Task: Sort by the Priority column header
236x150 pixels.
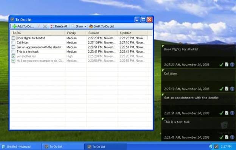Action: [x=75, y=33]
